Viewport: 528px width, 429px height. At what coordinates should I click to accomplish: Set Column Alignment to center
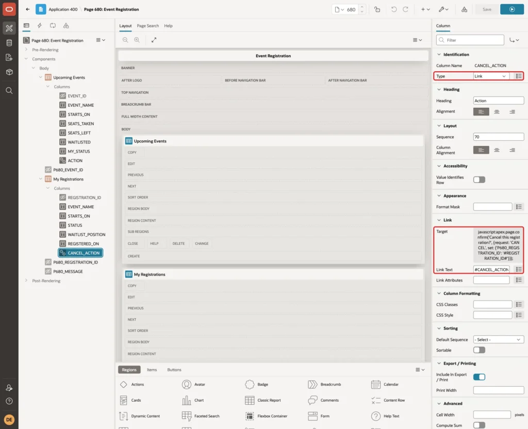[497, 150]
